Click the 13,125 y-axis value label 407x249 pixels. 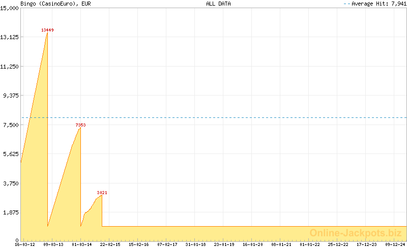tap(10, 37)
